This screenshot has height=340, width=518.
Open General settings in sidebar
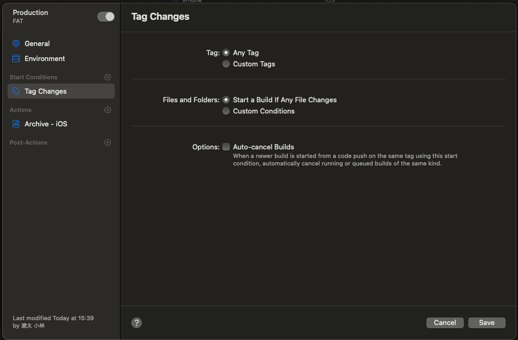coord(61,43)
